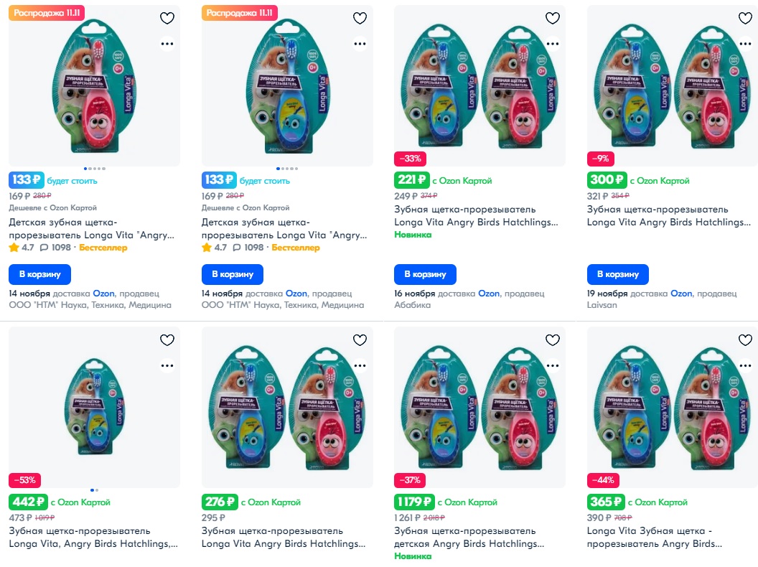This screenshot has height=567, width=758.
Task: Click heart icon on 300₽ Laivsan product
Action: tap(745, 19)
